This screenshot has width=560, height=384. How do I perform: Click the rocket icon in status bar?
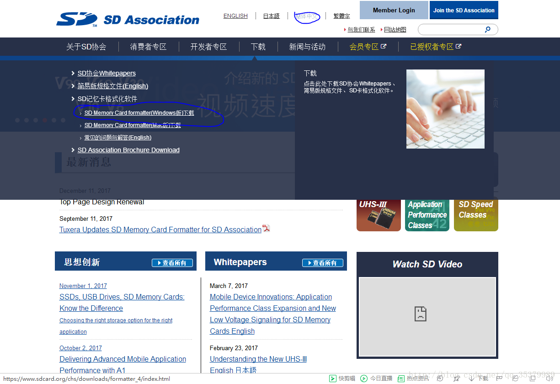pyautogui.click(x=456, y=379)
